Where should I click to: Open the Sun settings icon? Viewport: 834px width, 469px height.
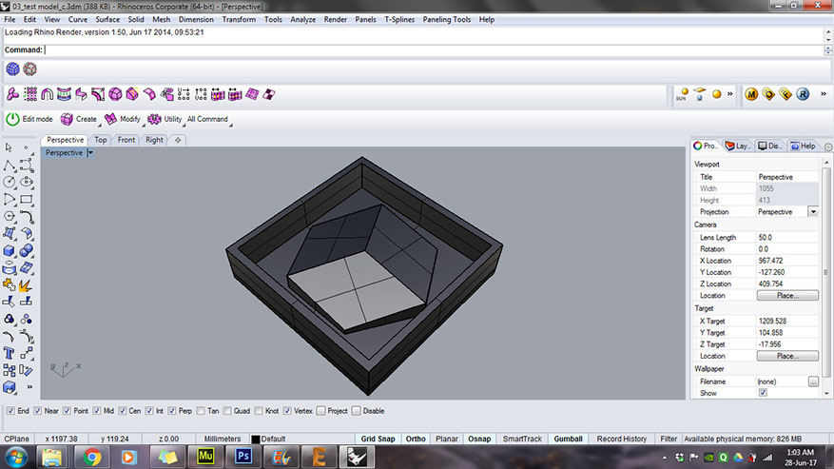pyautogui.click(x=682, y=95)
